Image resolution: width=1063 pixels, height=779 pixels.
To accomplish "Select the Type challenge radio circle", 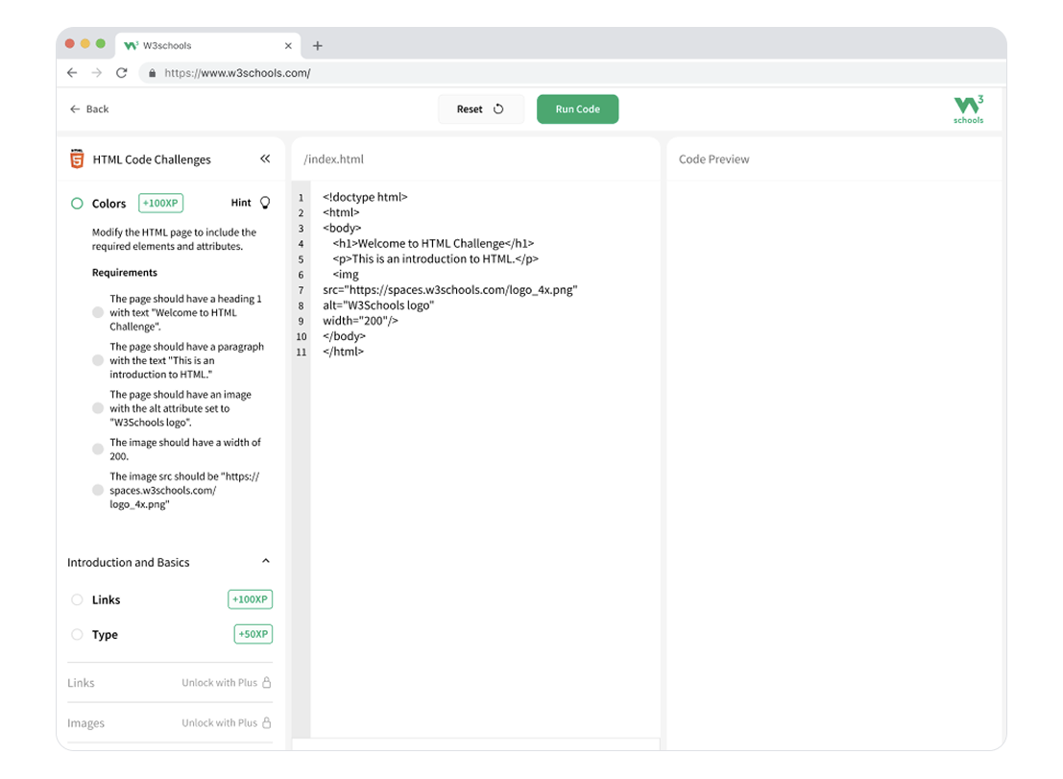I will (x=77, y=635).
